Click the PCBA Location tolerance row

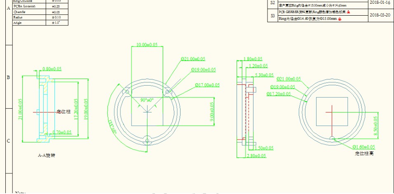(x=24, y=7)
